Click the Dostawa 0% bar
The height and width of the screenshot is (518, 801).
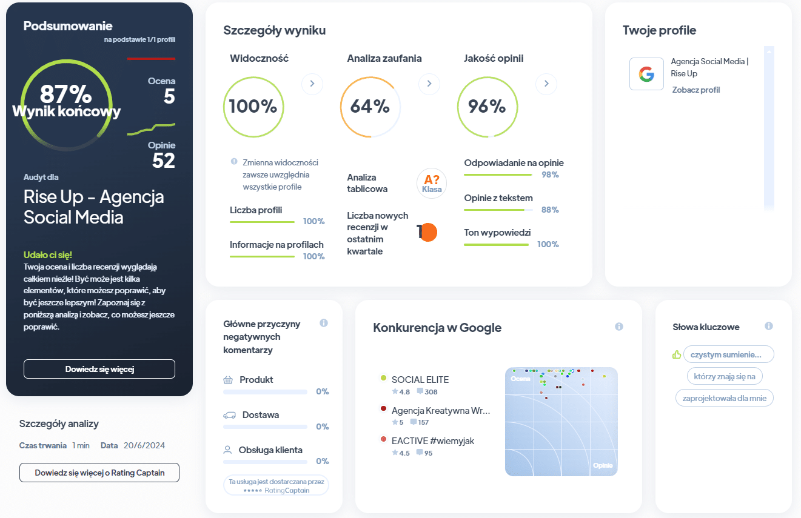coord(265,427)
